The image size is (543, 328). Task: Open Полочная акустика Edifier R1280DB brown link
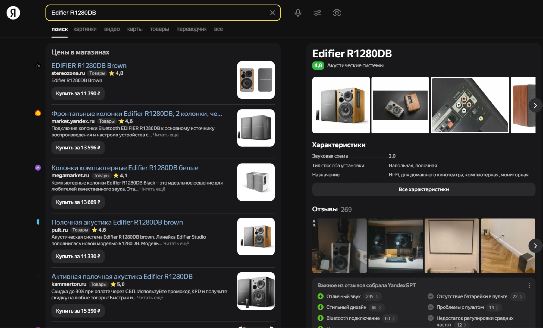117,222
